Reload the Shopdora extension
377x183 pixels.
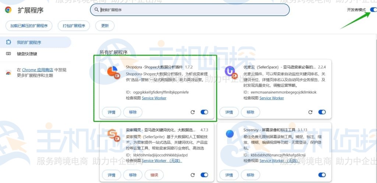click(x=193, y=112)
